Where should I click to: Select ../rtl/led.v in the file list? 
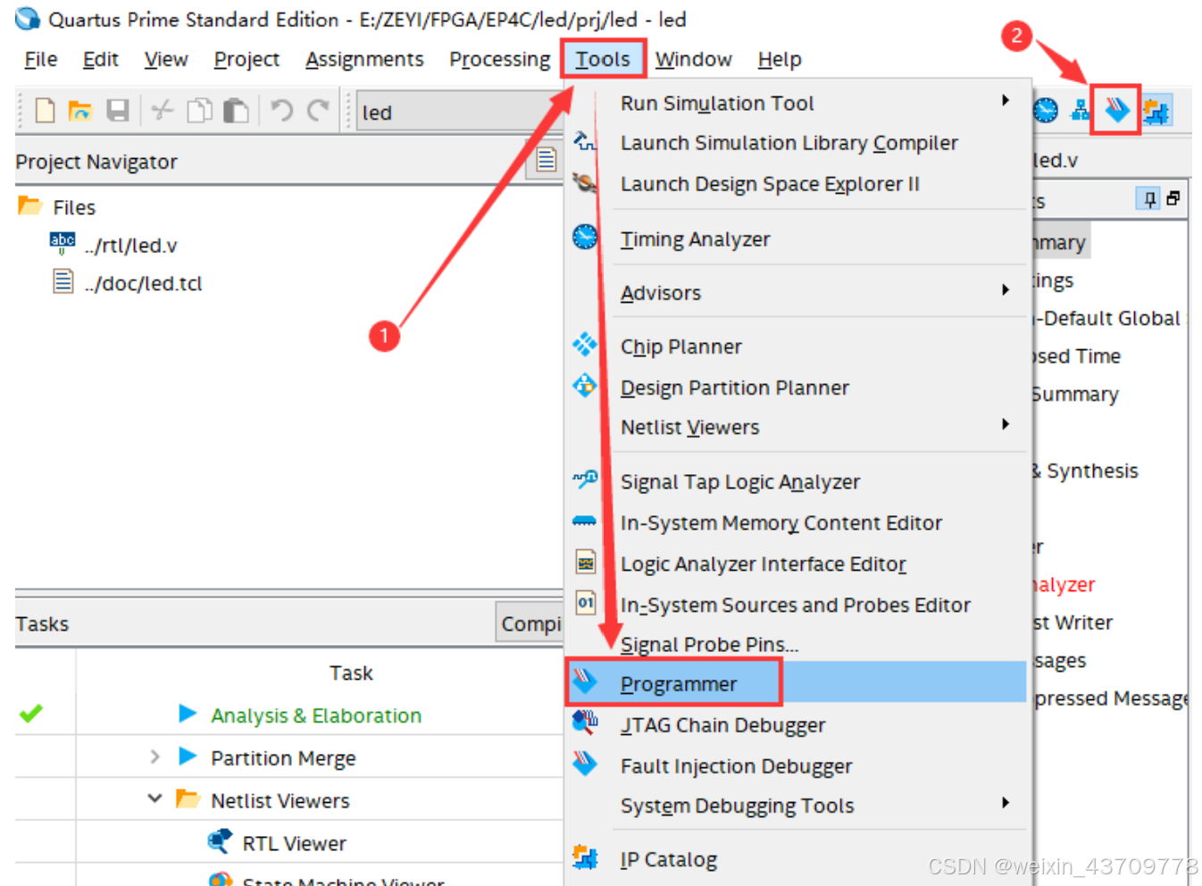click(x=130, y=245)
